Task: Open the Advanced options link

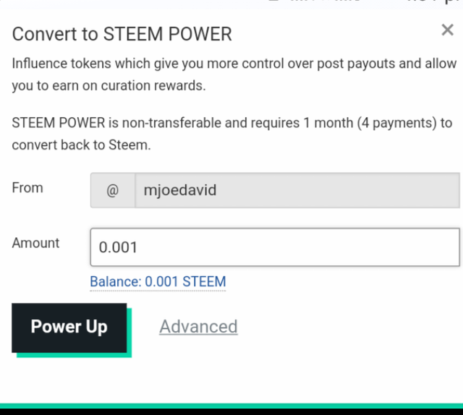Action: pos(198,327)
